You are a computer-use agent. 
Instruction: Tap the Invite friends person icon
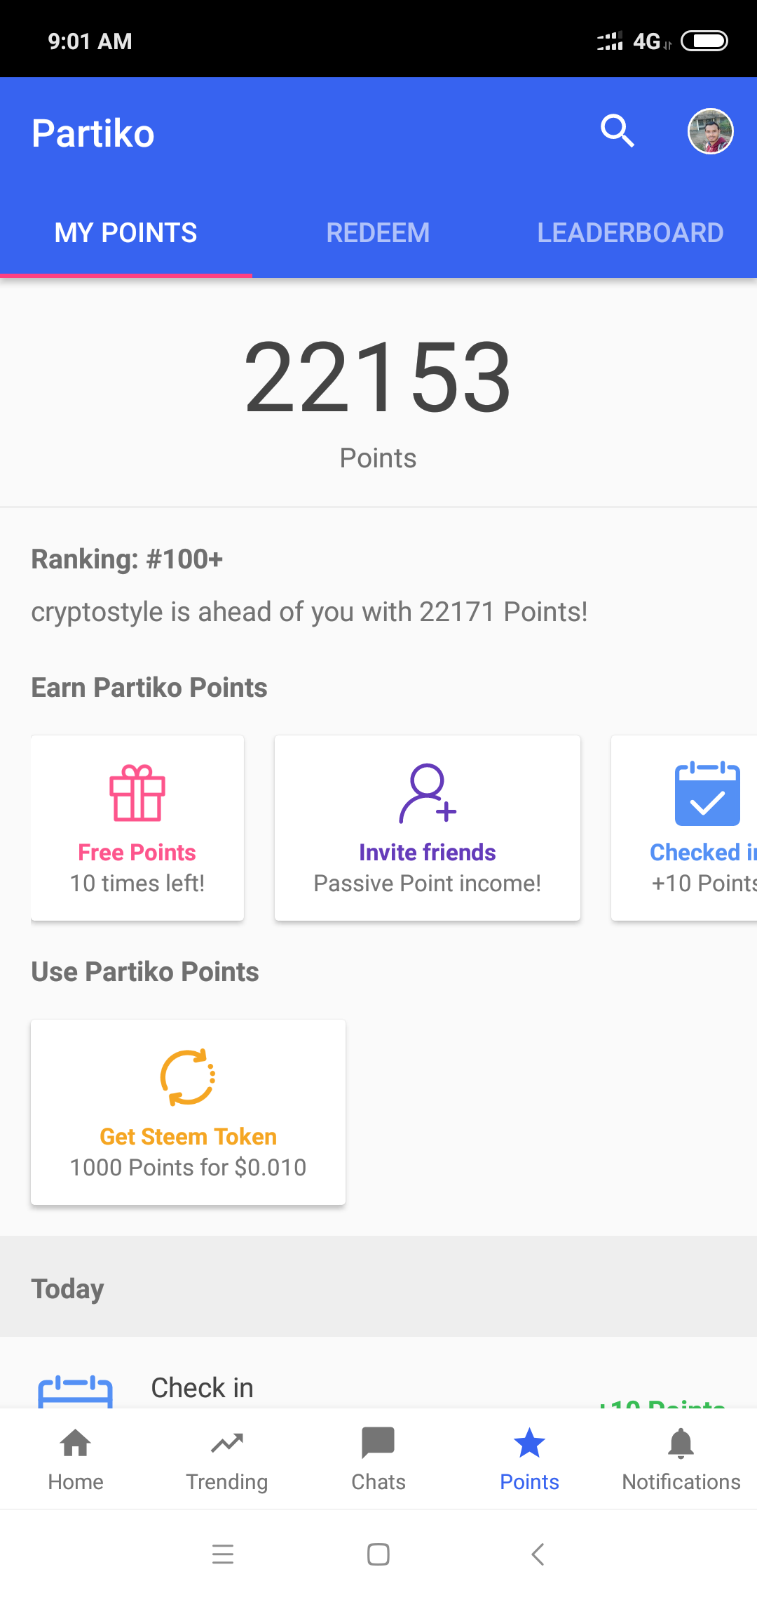427,793
